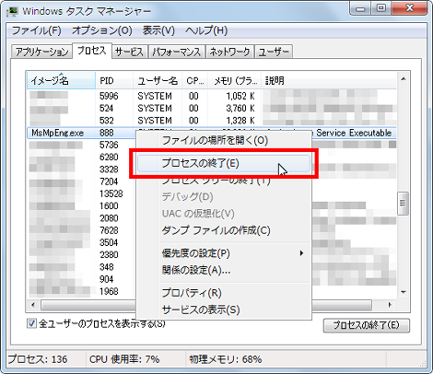Click the horizontal scrollbar left arrow
The width and height of the screenshot is (433, 374).
point(33,305)
